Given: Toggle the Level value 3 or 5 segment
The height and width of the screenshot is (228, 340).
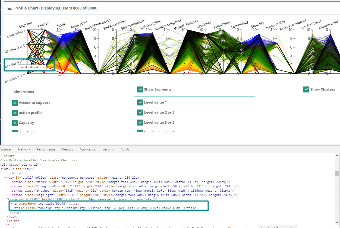Looking at the screenshot, I should (140, 122).
